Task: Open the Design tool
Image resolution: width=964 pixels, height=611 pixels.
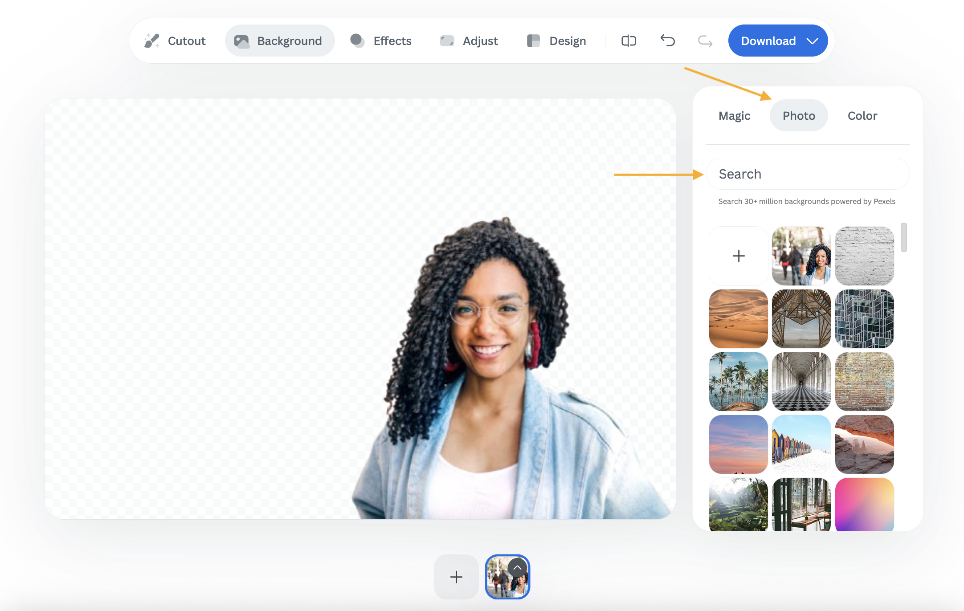Action: point(556,41)
